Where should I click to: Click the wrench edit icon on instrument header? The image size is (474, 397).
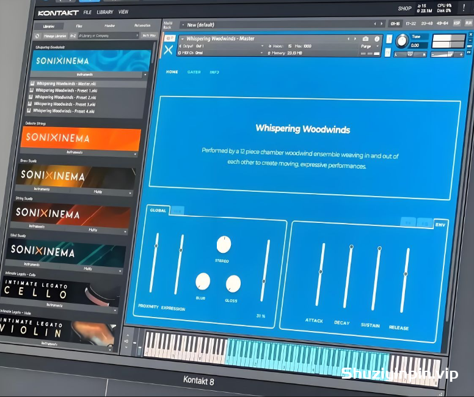[x=170, y=38]
